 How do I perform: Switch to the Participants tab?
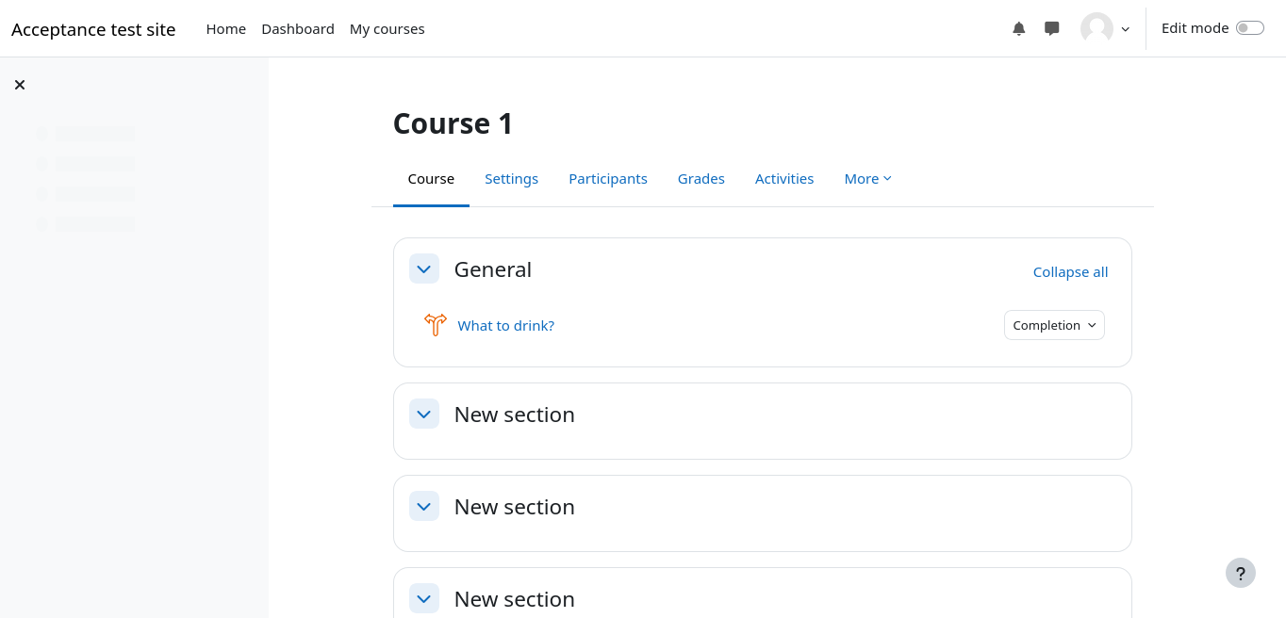607,179
